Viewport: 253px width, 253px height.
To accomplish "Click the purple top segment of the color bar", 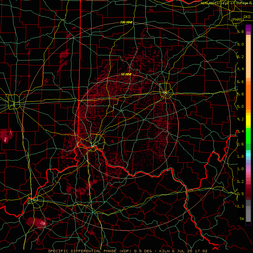I will (x=248, y=28).
